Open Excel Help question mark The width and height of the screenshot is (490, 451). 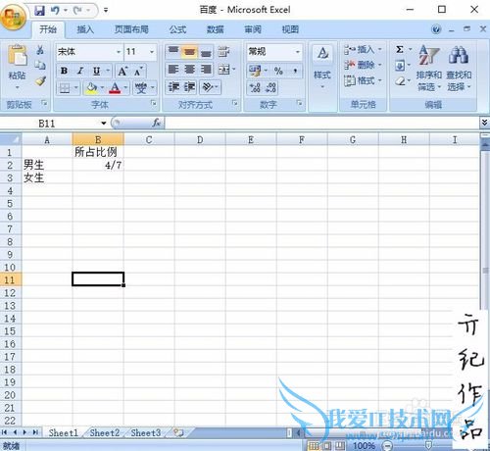click(x=436, y=29)
